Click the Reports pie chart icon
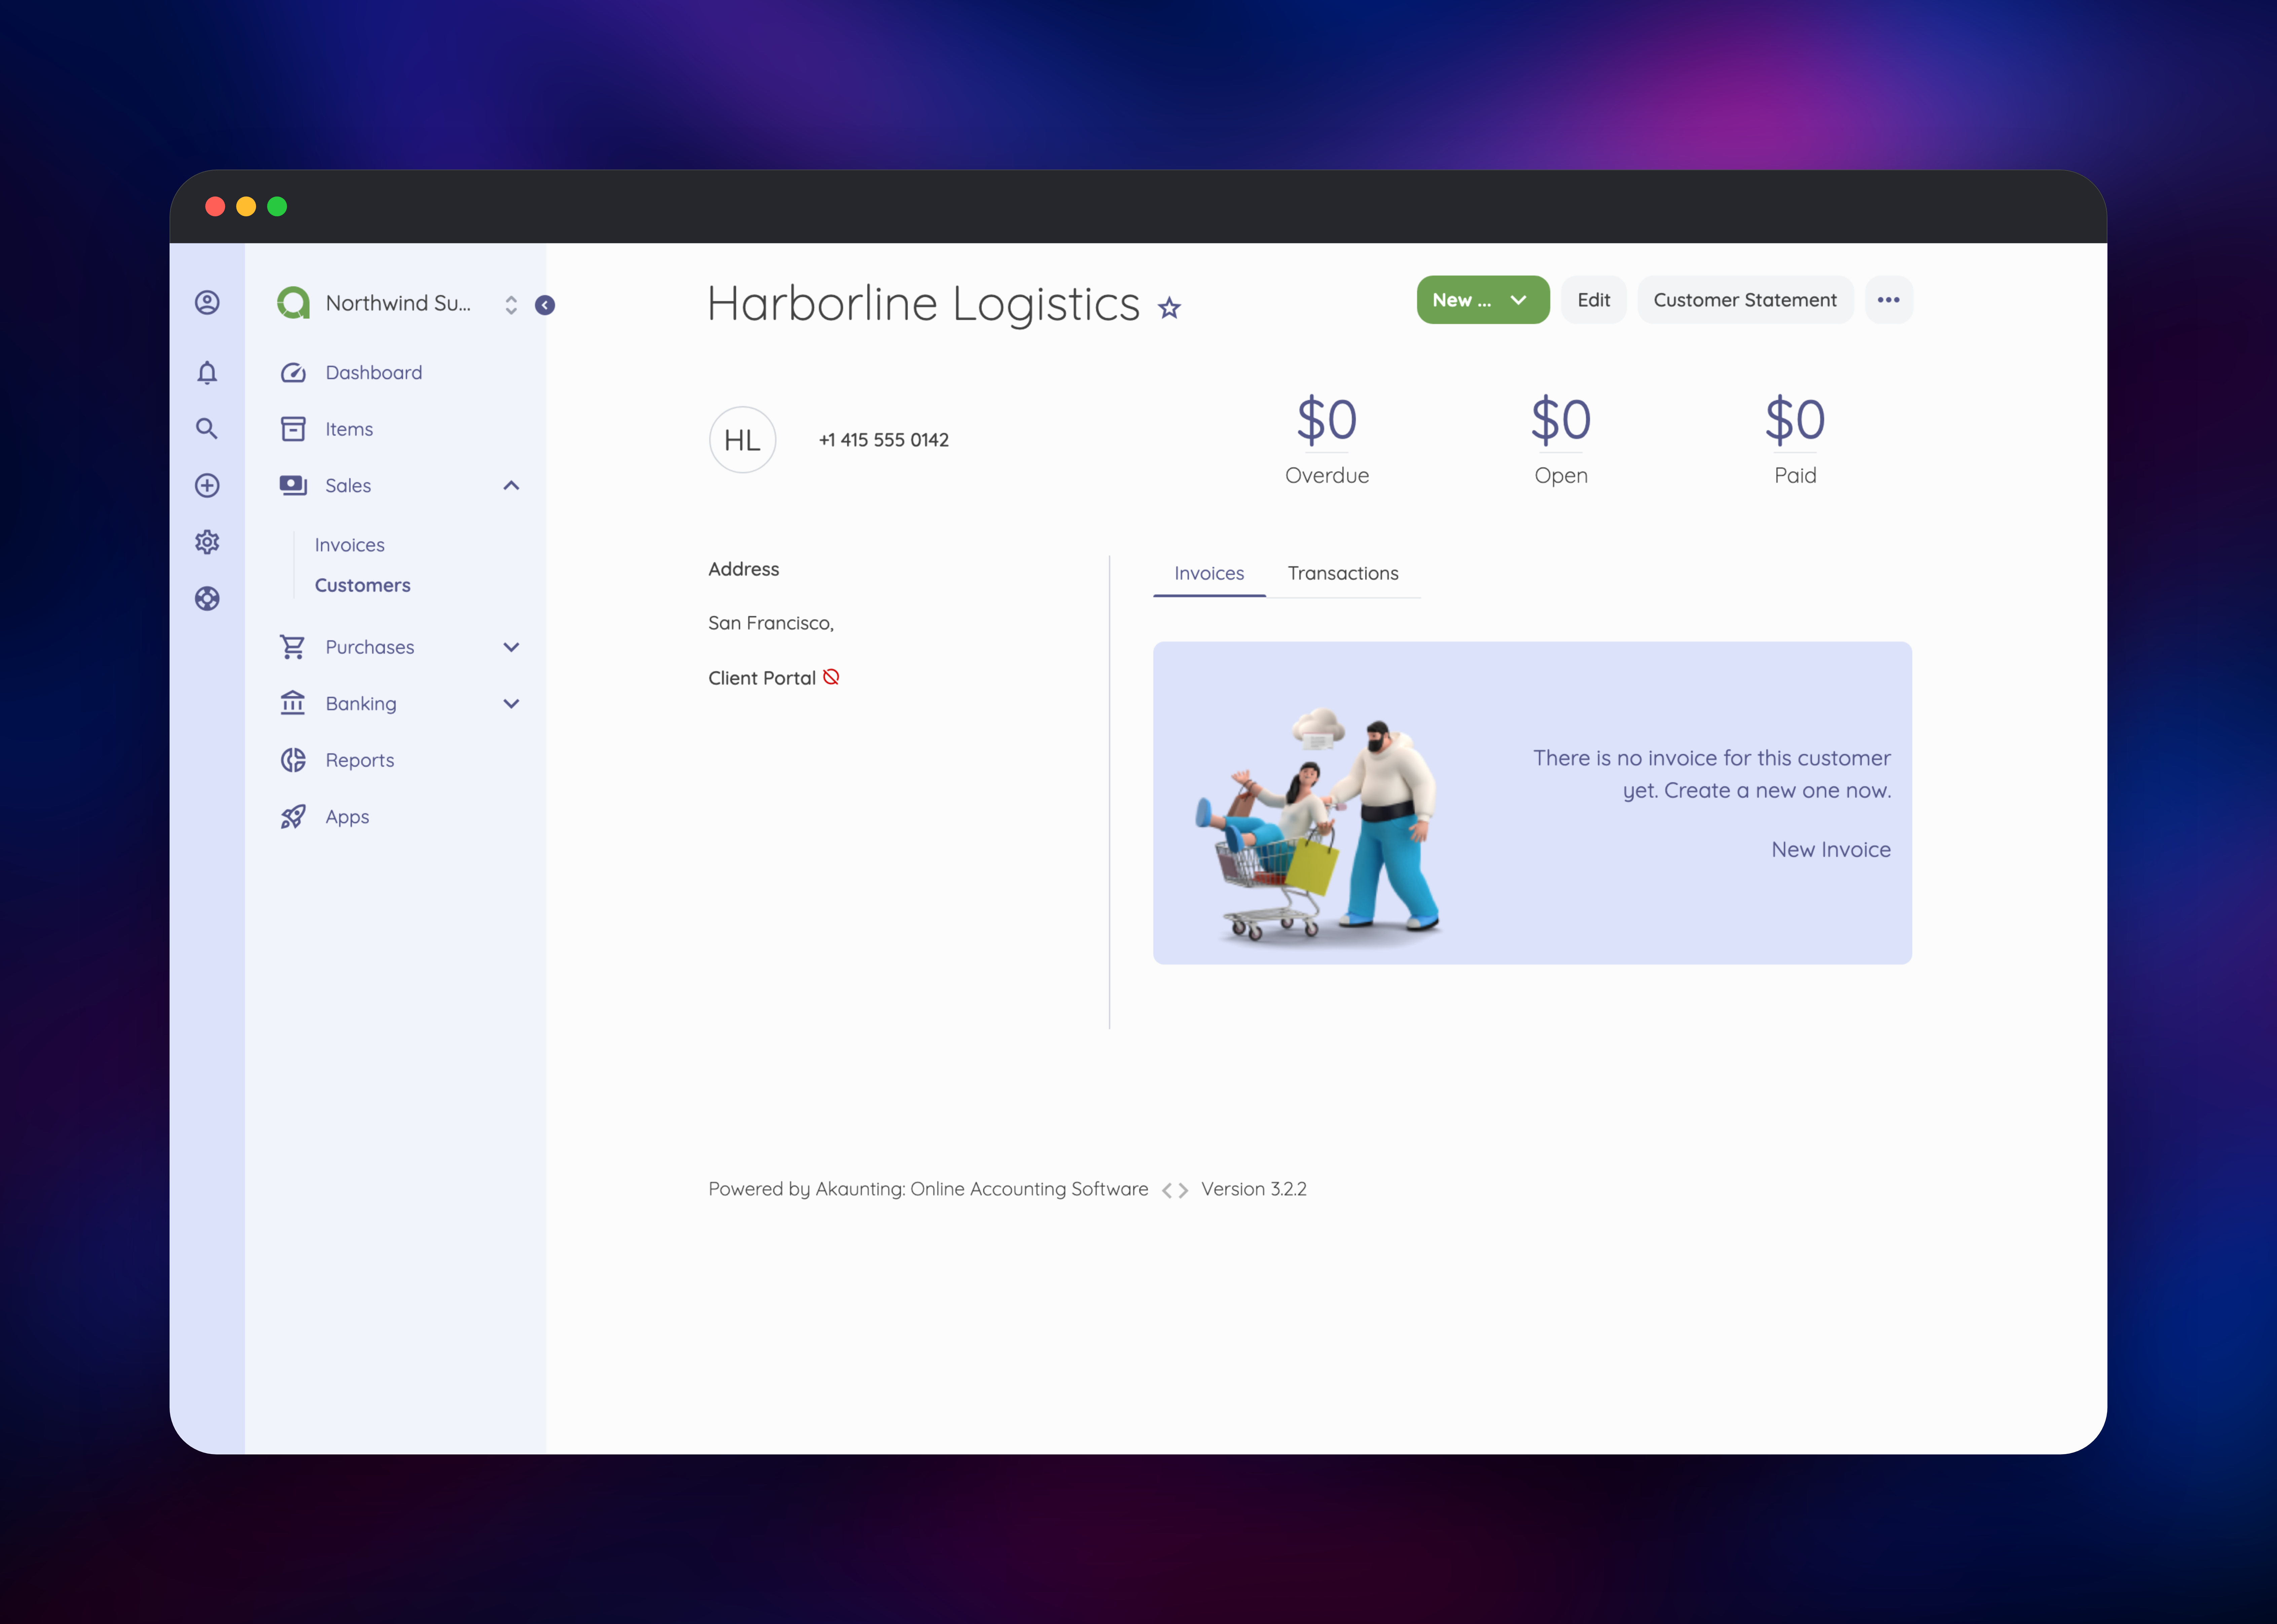This screenshot has height=1624, width=2277. [x=293, y=760]
